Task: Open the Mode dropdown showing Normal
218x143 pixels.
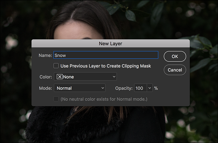Action: (80, 88)
